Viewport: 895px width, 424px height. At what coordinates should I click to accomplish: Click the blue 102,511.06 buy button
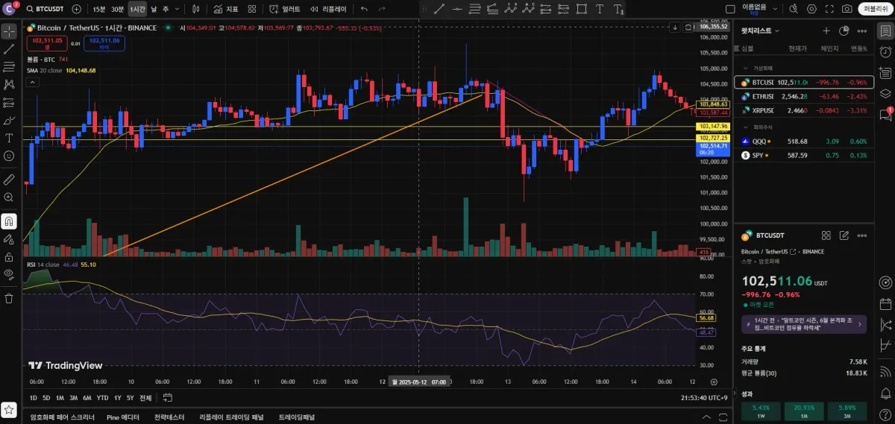[104, 42]
